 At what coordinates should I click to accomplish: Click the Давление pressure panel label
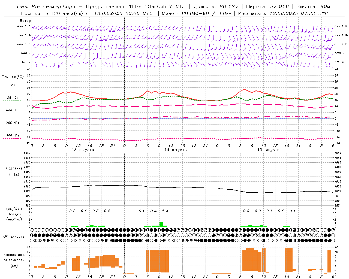click(x=14, y=168)
